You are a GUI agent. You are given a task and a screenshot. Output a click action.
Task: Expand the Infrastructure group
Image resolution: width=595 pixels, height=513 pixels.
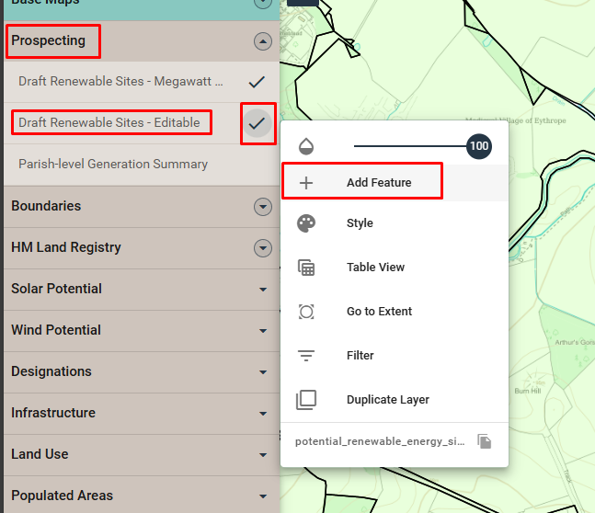coord(263,414)
